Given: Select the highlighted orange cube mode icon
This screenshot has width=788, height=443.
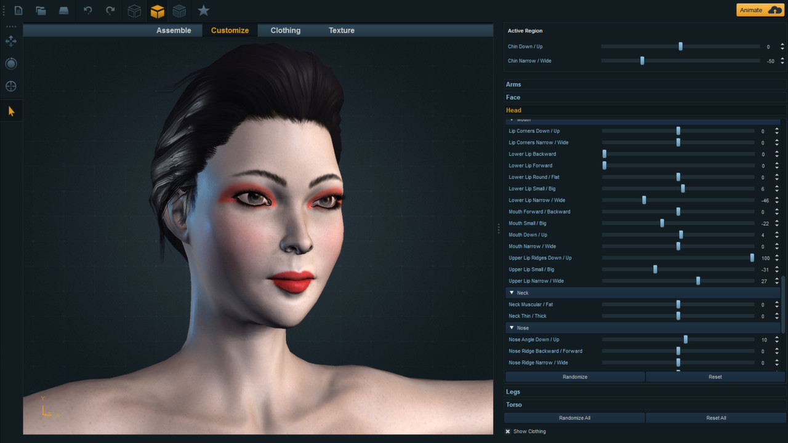Looking at the screenshot, I should (157, 10).
